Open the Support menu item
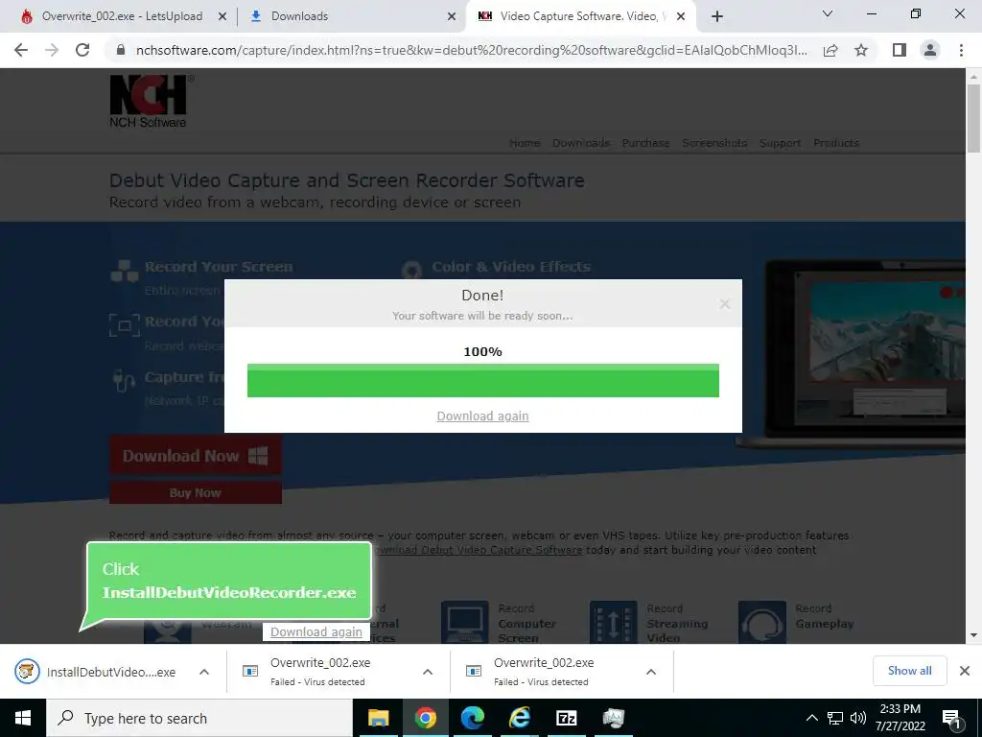Screen dimensions: 982x737 tap(780, 143)
